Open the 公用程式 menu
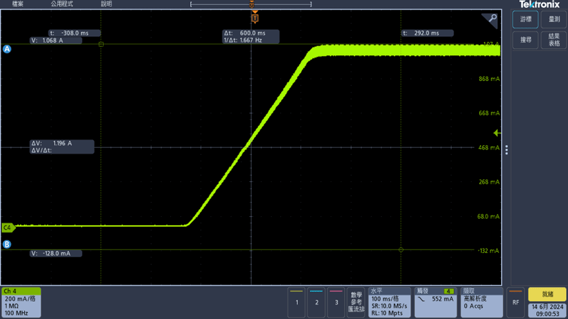Image resolution: width=568 pixels, height=319 pixels. pos(62,4)
